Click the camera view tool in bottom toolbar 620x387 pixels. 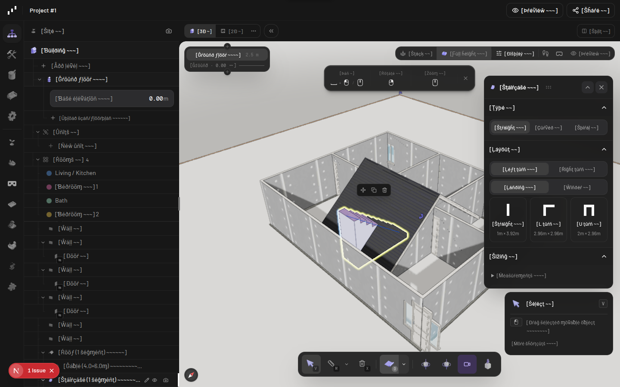(x=467, y=364)
